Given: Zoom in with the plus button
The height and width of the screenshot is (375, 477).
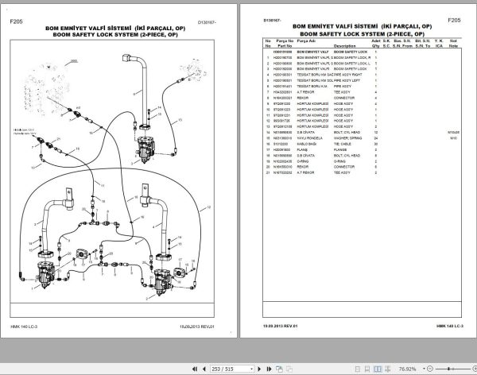Looking at the screenshot, I should coord(475,369).
